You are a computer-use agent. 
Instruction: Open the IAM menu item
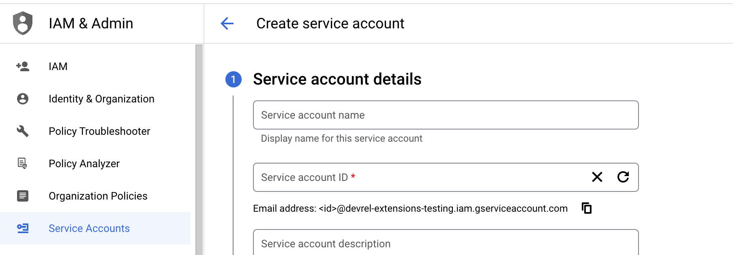coord(58,66)
